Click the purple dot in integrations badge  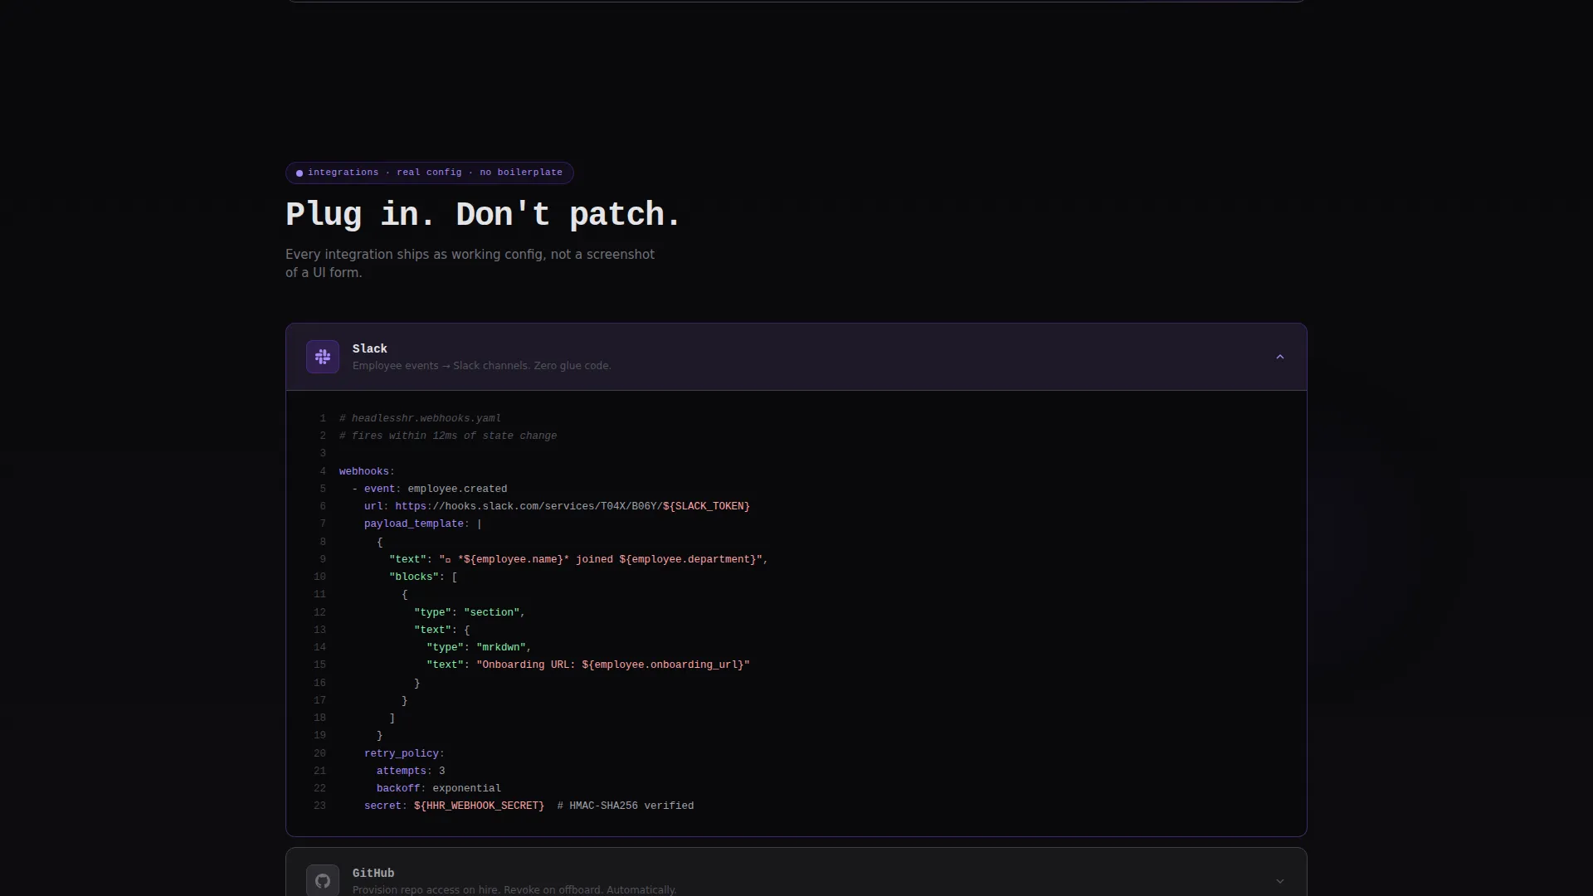pos(300,173)
